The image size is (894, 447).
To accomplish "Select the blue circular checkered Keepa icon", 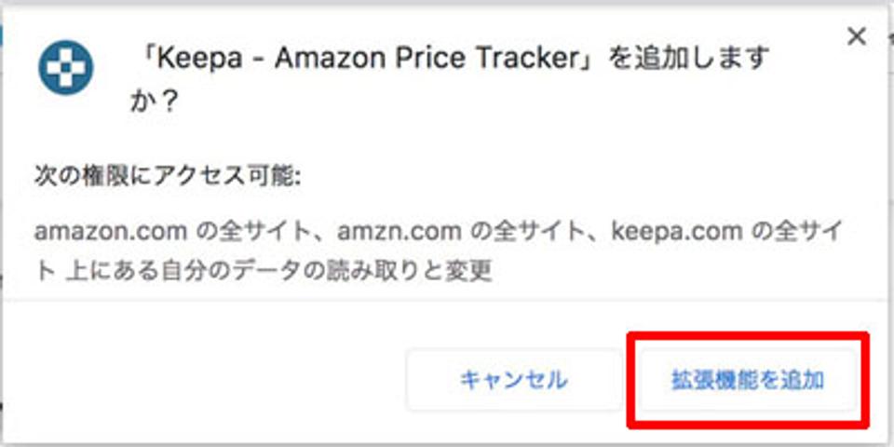I will [x=65, y=68].
